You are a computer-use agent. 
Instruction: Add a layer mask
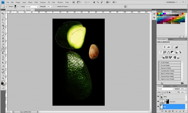[170, 111]
